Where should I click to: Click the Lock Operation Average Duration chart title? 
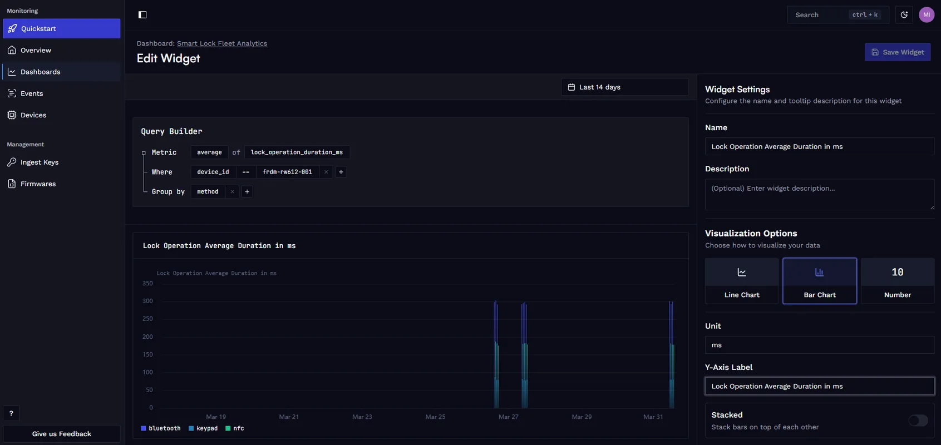(219, 246)
